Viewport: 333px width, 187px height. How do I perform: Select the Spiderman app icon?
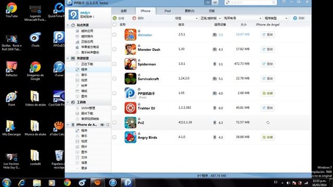click(130, 64)
